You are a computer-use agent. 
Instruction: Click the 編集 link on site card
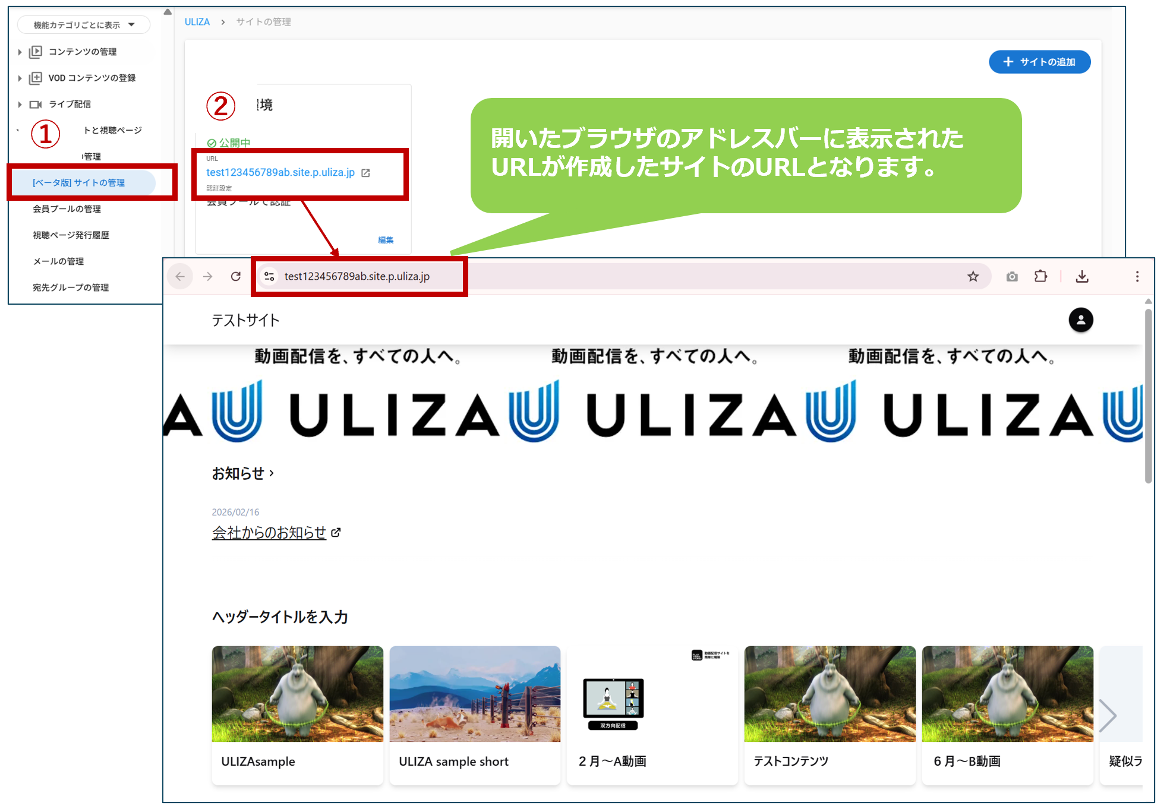(386, 240)
